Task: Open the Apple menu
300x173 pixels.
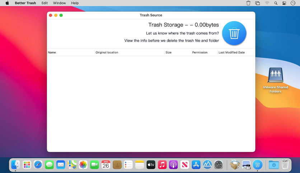Action: 7,3
